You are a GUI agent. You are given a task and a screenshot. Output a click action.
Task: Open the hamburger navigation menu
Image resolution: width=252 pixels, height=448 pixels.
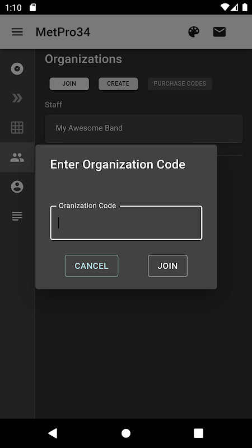coord(17,32)
